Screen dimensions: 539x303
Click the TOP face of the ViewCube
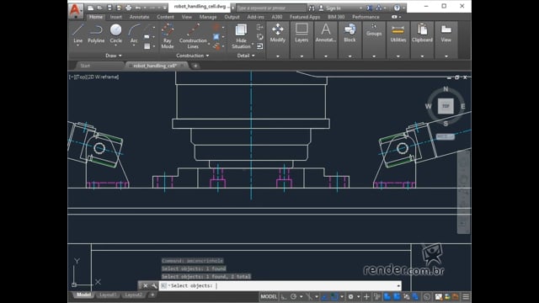tap(446, 106)
